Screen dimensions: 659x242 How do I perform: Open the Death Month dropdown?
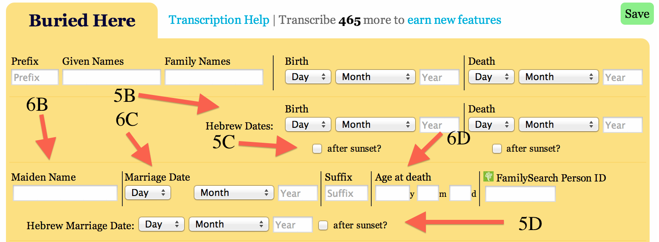click(x=558, y=77)
